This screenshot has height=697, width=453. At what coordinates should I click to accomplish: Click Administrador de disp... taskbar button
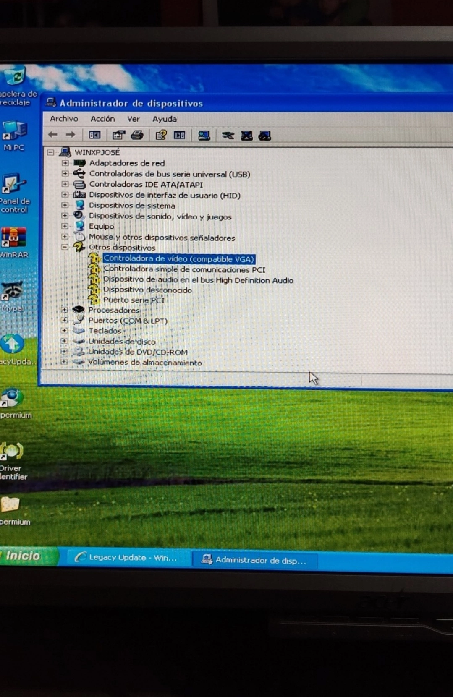(x=255, y=560)
